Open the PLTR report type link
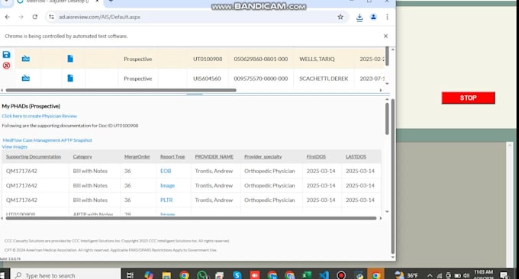519x279 pixels. 166,200
